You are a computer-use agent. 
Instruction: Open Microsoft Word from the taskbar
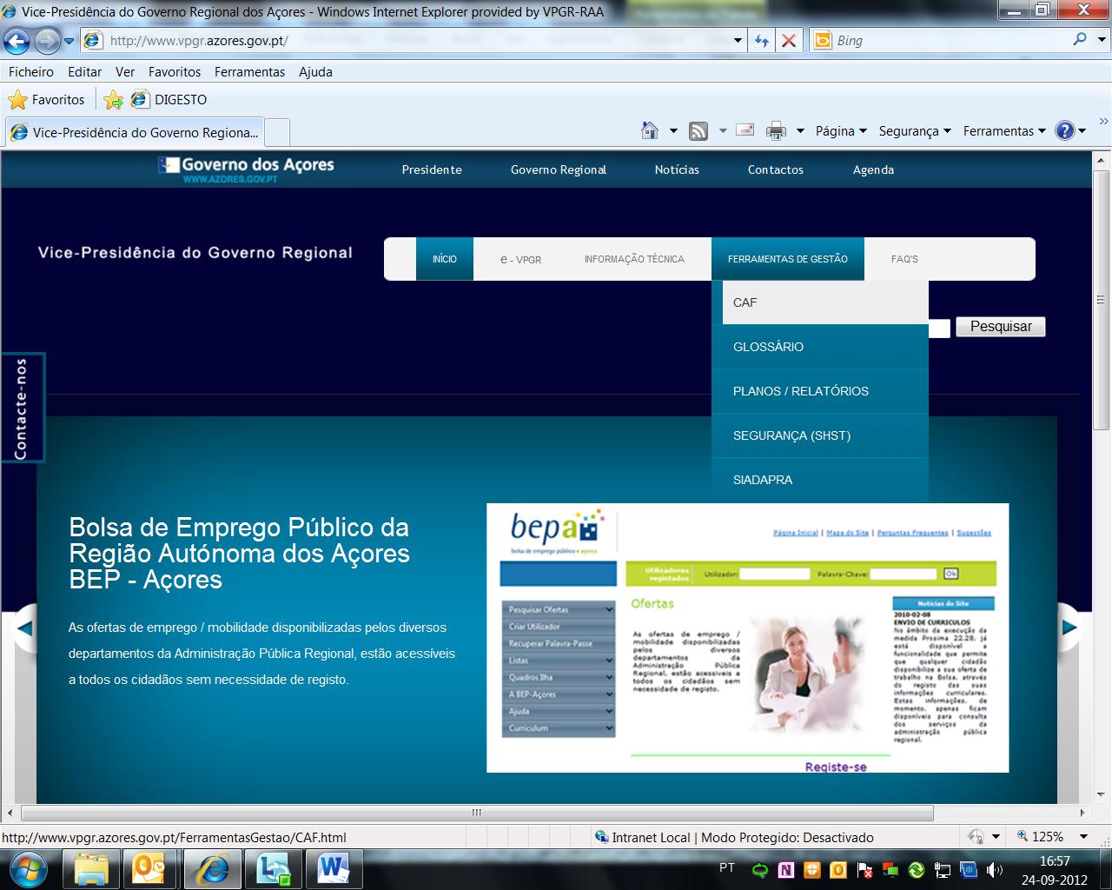pyautogui.click(x=333, y=868)
